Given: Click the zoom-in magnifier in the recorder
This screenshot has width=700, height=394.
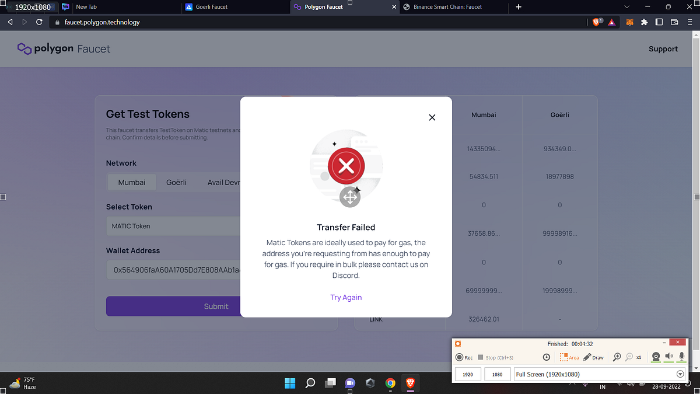Looking at the screenshot, I should (617, 357).
